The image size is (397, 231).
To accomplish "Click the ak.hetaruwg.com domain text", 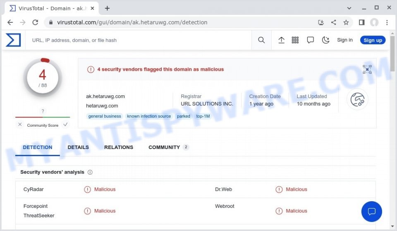I will click(x=105, y=96).
